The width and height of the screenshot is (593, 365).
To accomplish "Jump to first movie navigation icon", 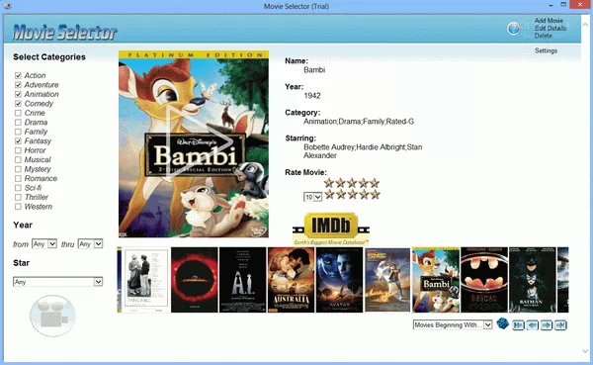I will (x=518, y=325).
